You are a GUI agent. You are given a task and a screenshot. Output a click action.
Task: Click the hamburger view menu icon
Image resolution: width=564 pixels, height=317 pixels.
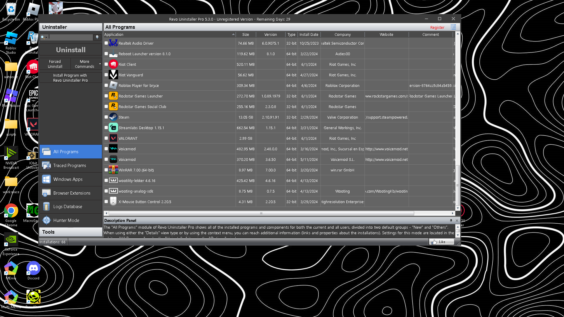[453, 27]
